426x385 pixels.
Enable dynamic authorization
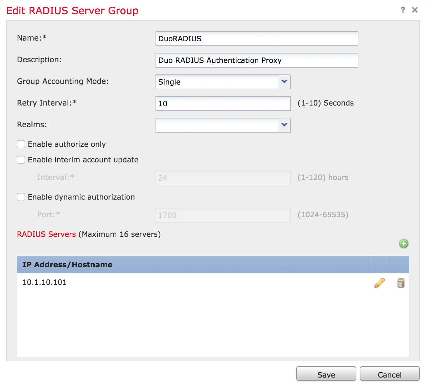coord(21,197)
